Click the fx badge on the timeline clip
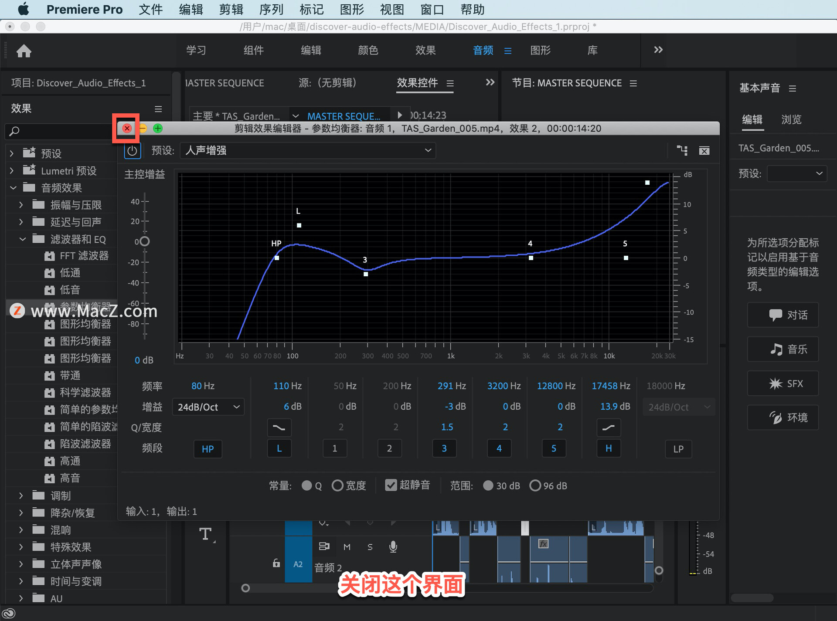The width and height of the screenshot is (837, 621). coord(543,543)
